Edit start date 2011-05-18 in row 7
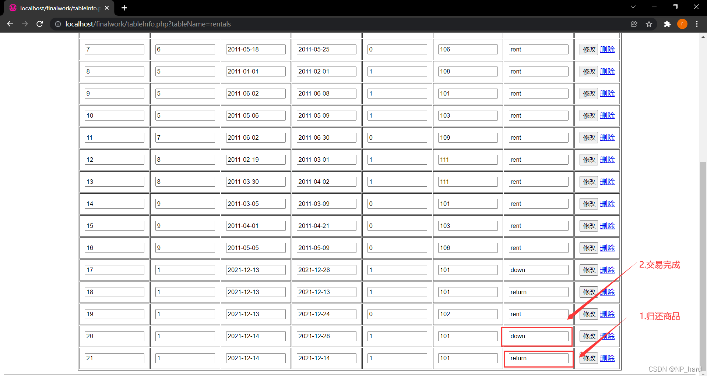Viewport: 707px width, 376px height. [256, 49]
